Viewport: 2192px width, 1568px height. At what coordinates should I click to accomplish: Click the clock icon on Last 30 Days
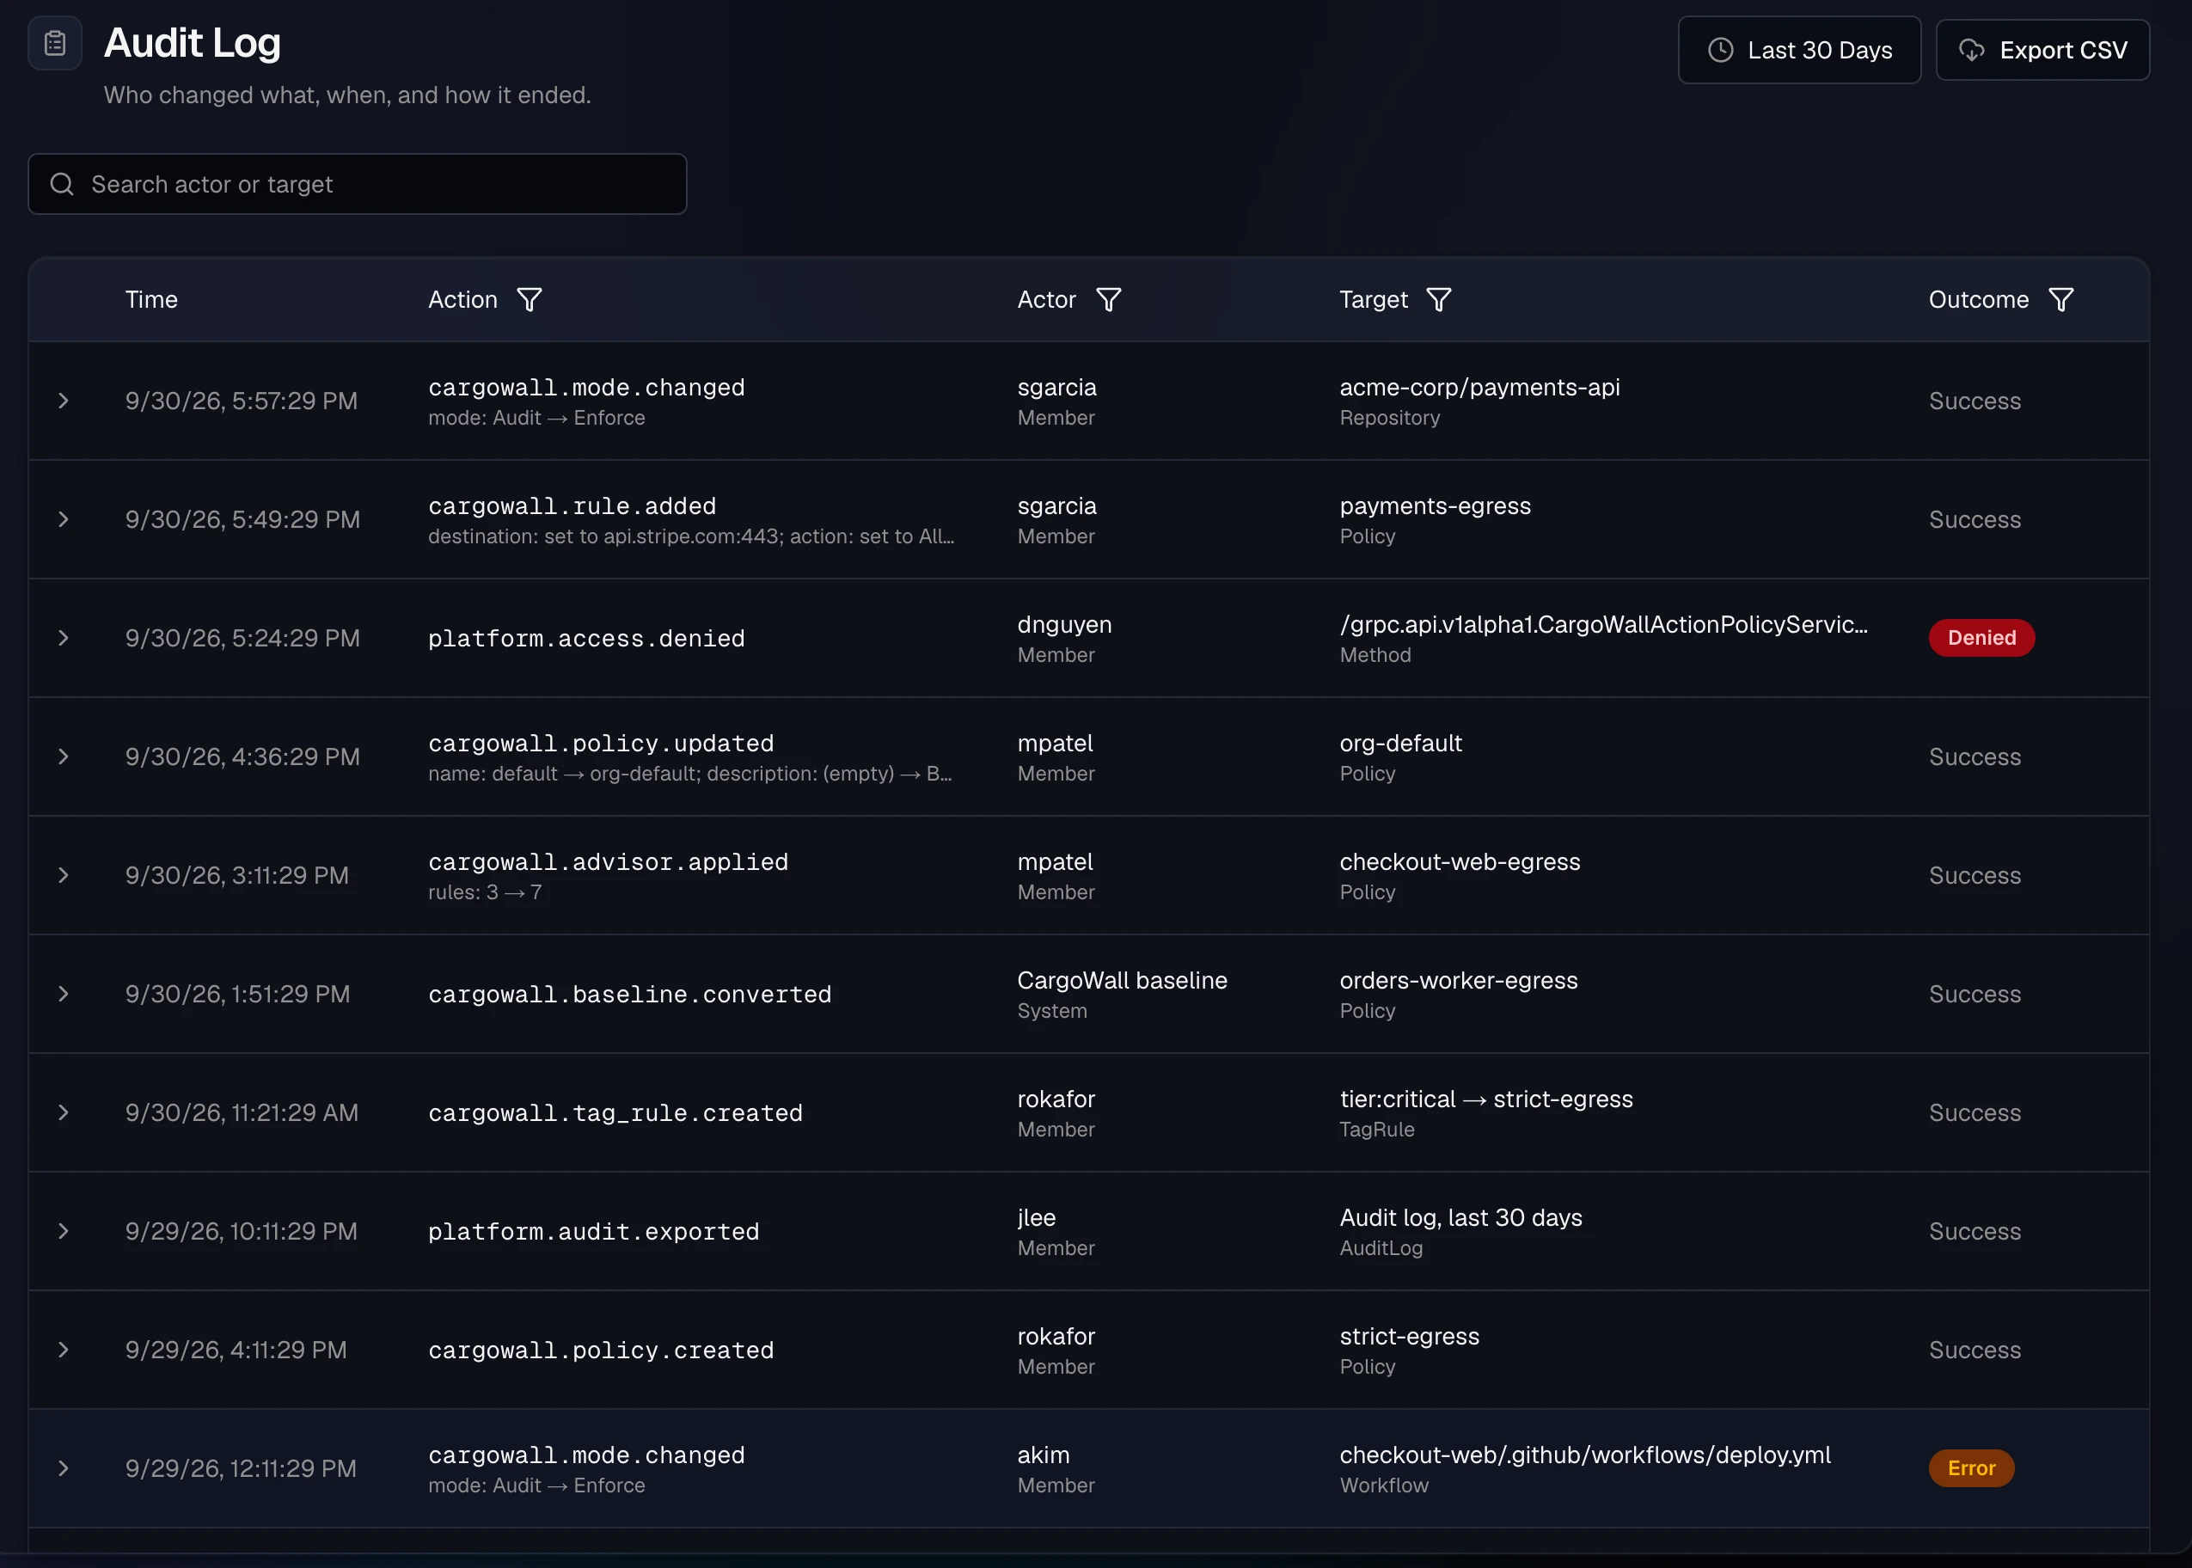click(x=1720, y=50)
